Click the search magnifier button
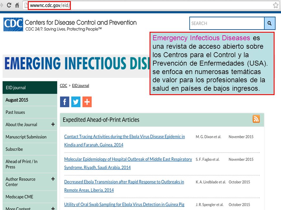 click(x=270, y=23)
